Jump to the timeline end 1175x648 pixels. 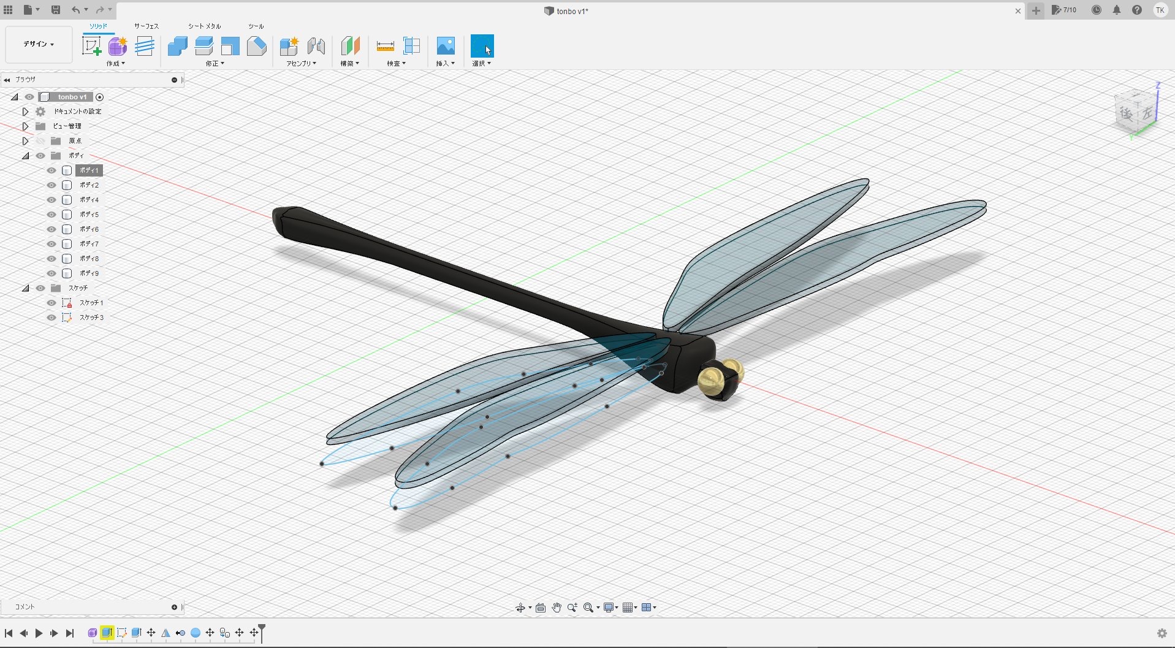tap(69, 633)
